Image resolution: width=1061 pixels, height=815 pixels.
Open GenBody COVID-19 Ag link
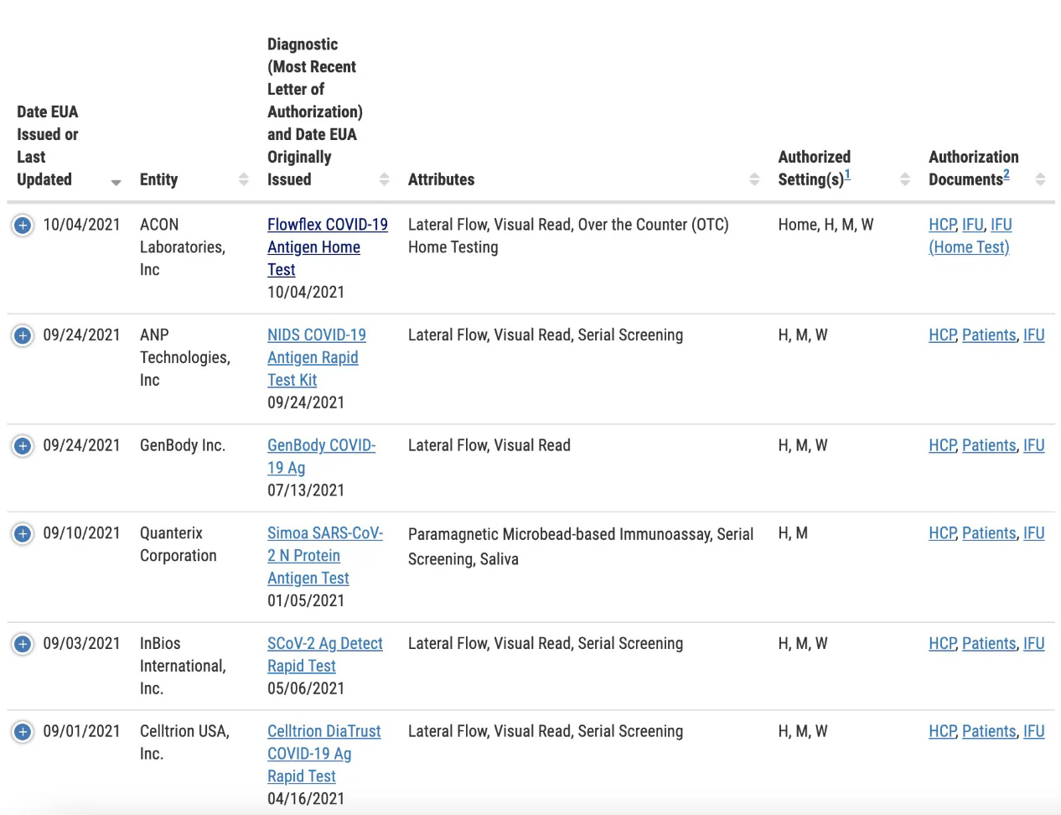(322, 456)
